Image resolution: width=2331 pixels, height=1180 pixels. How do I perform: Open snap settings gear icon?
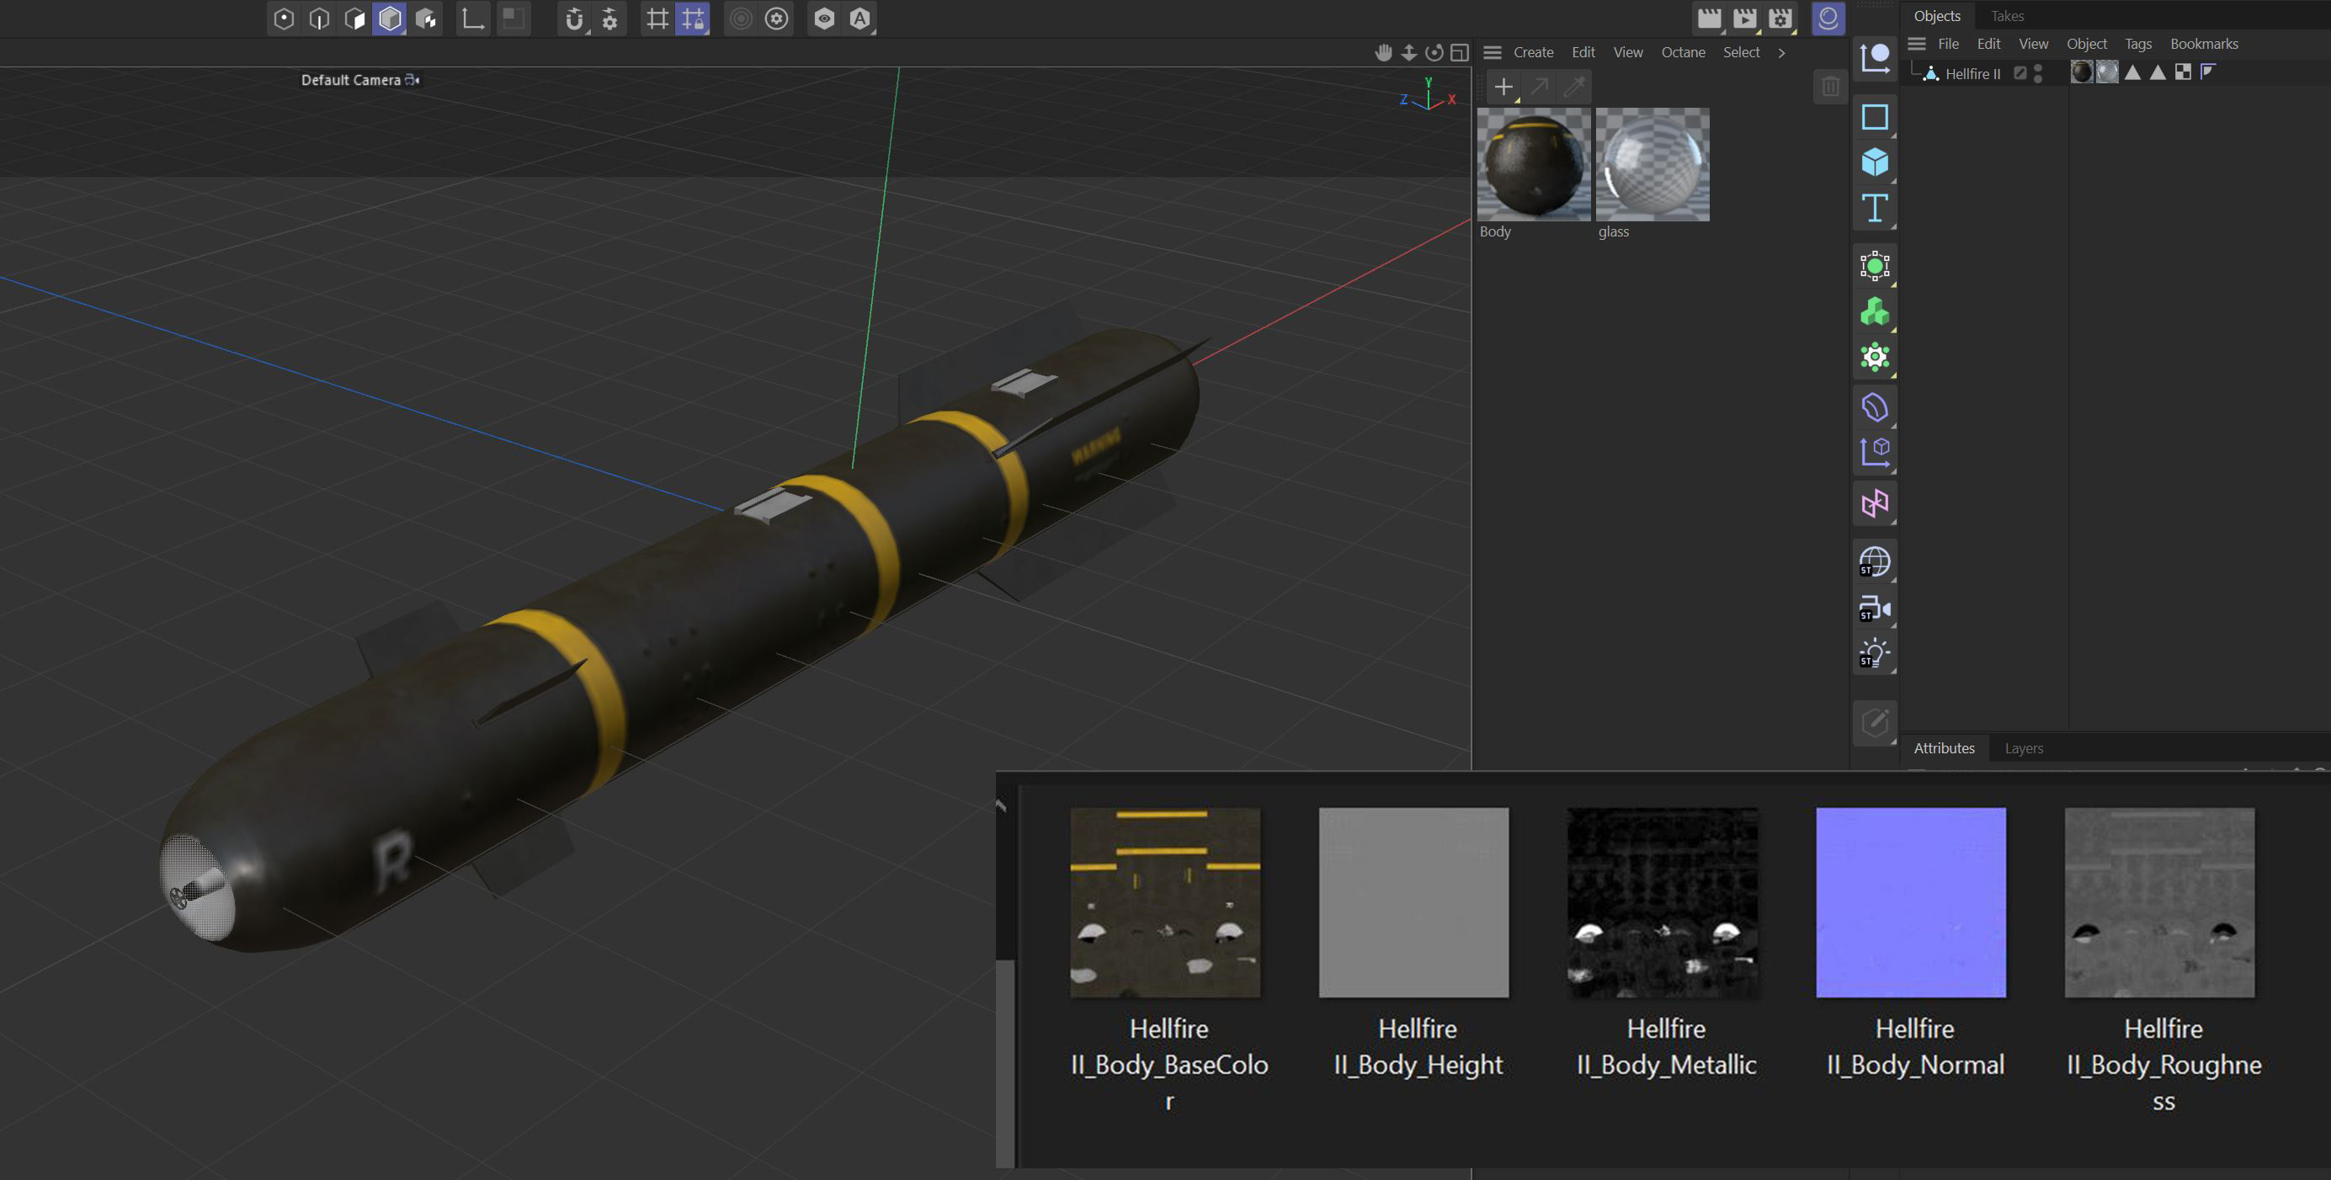coord(609,19)
